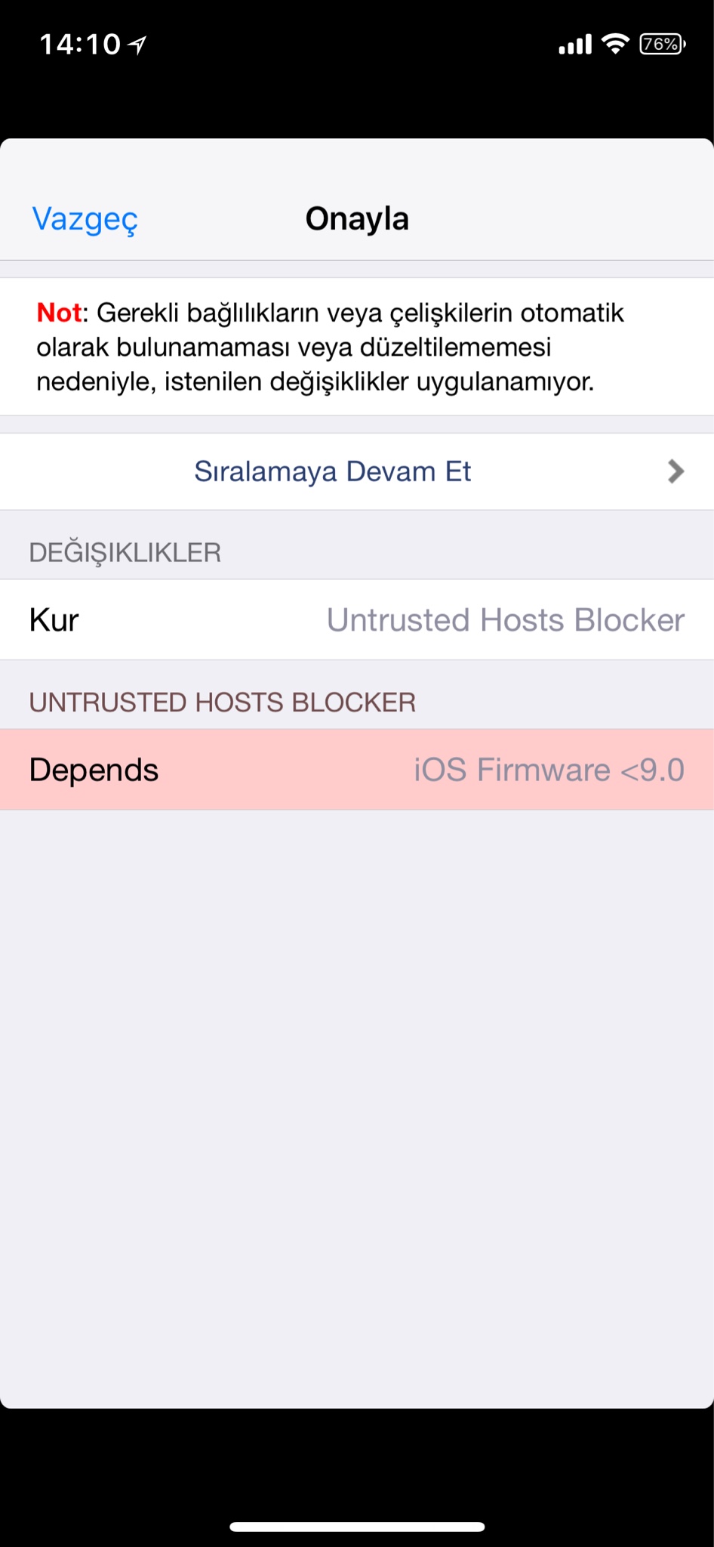This screenshot has width=714, height=1547.
Task: Click the Onayla title
Action: point(357,219)
